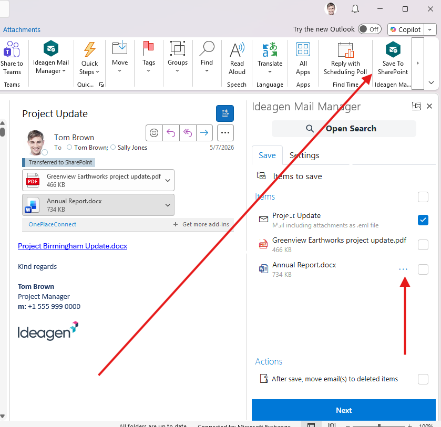Click phone number +1 555 999 0000
The width and height of the screenshot is (441, 427).
tap(54, 306)
